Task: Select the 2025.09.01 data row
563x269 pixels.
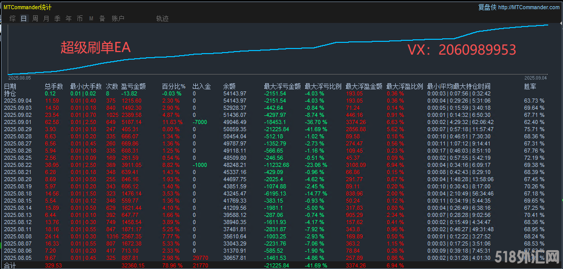Action: [18, 123]
